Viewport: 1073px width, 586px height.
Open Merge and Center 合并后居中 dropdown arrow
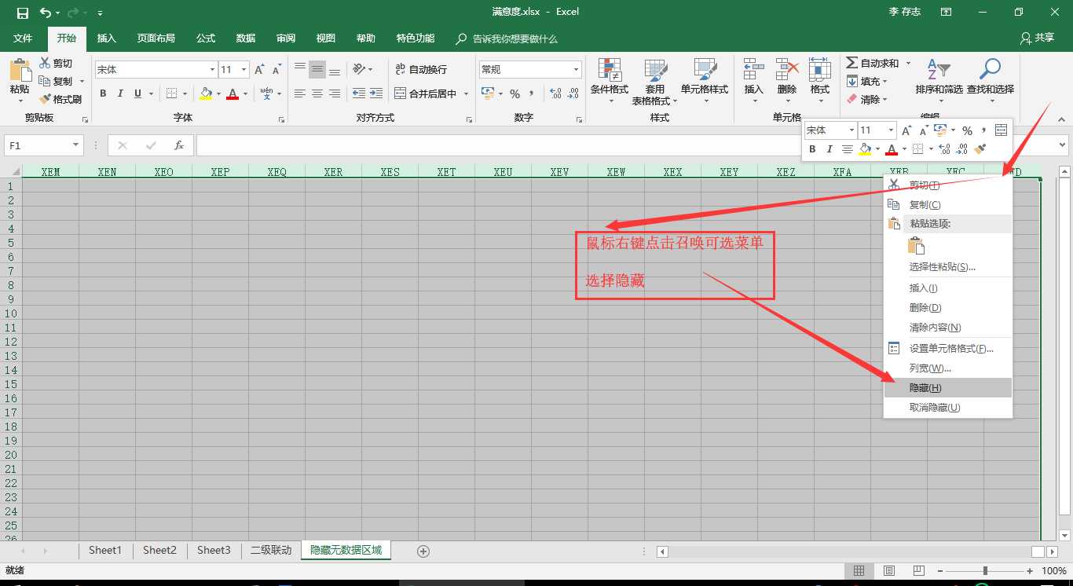466,93
